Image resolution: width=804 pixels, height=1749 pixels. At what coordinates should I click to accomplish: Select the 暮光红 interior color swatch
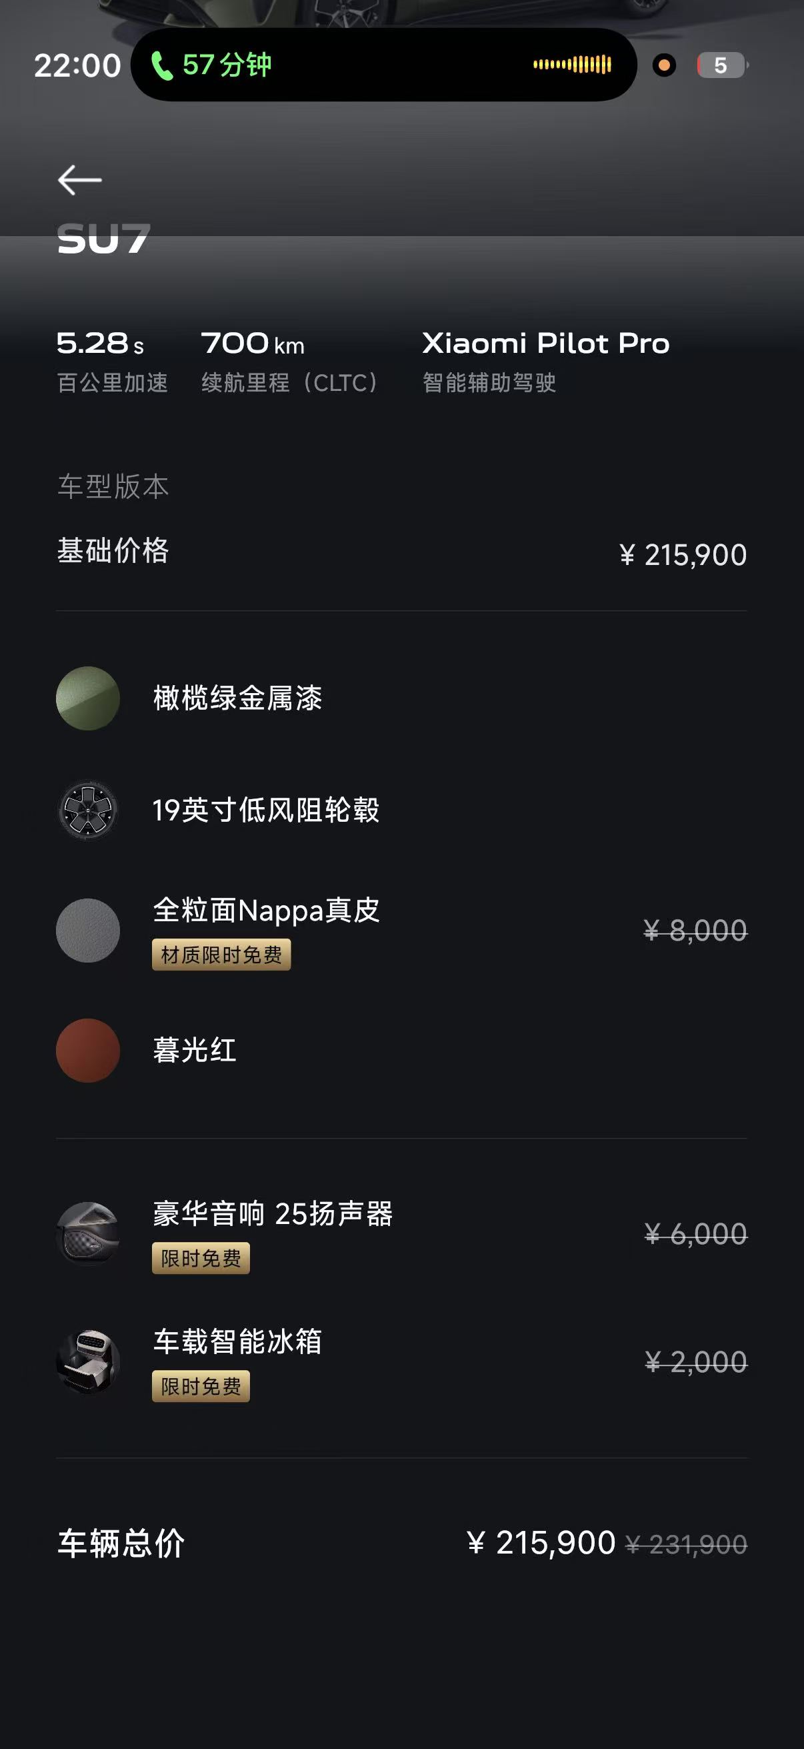click(87, 1051)
